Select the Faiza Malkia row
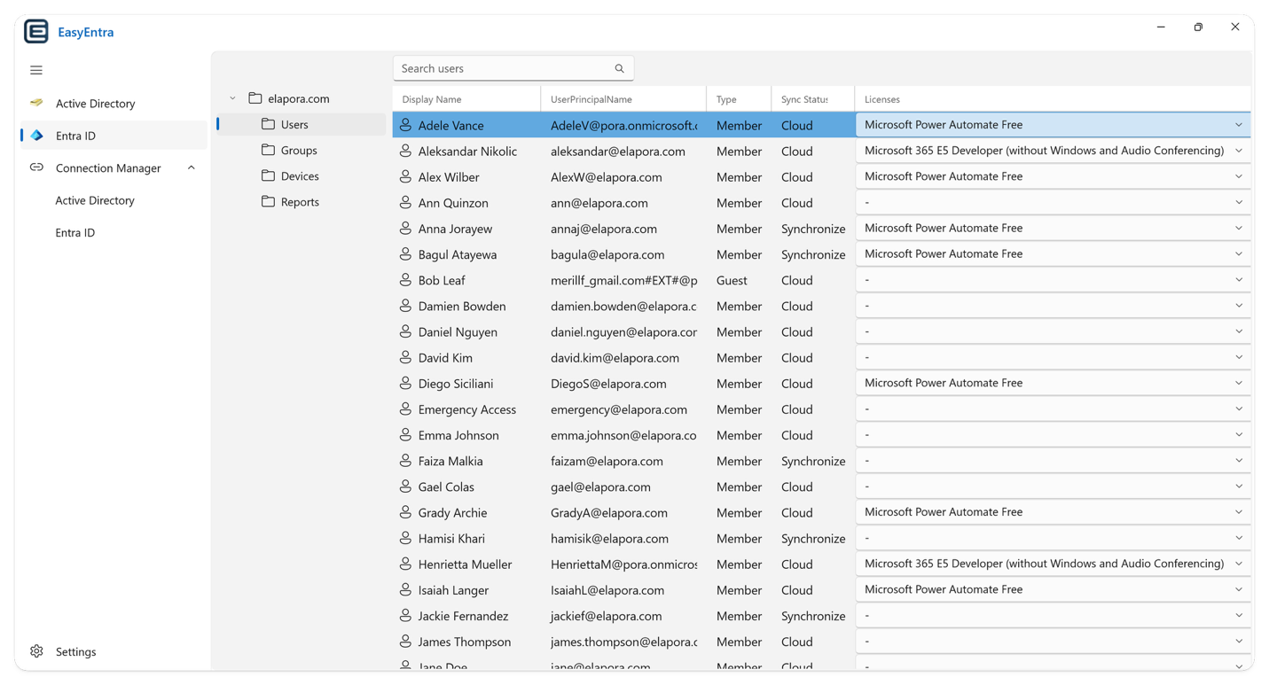The width and height of the screenshot is (1269, 685). tap(822, 461)
